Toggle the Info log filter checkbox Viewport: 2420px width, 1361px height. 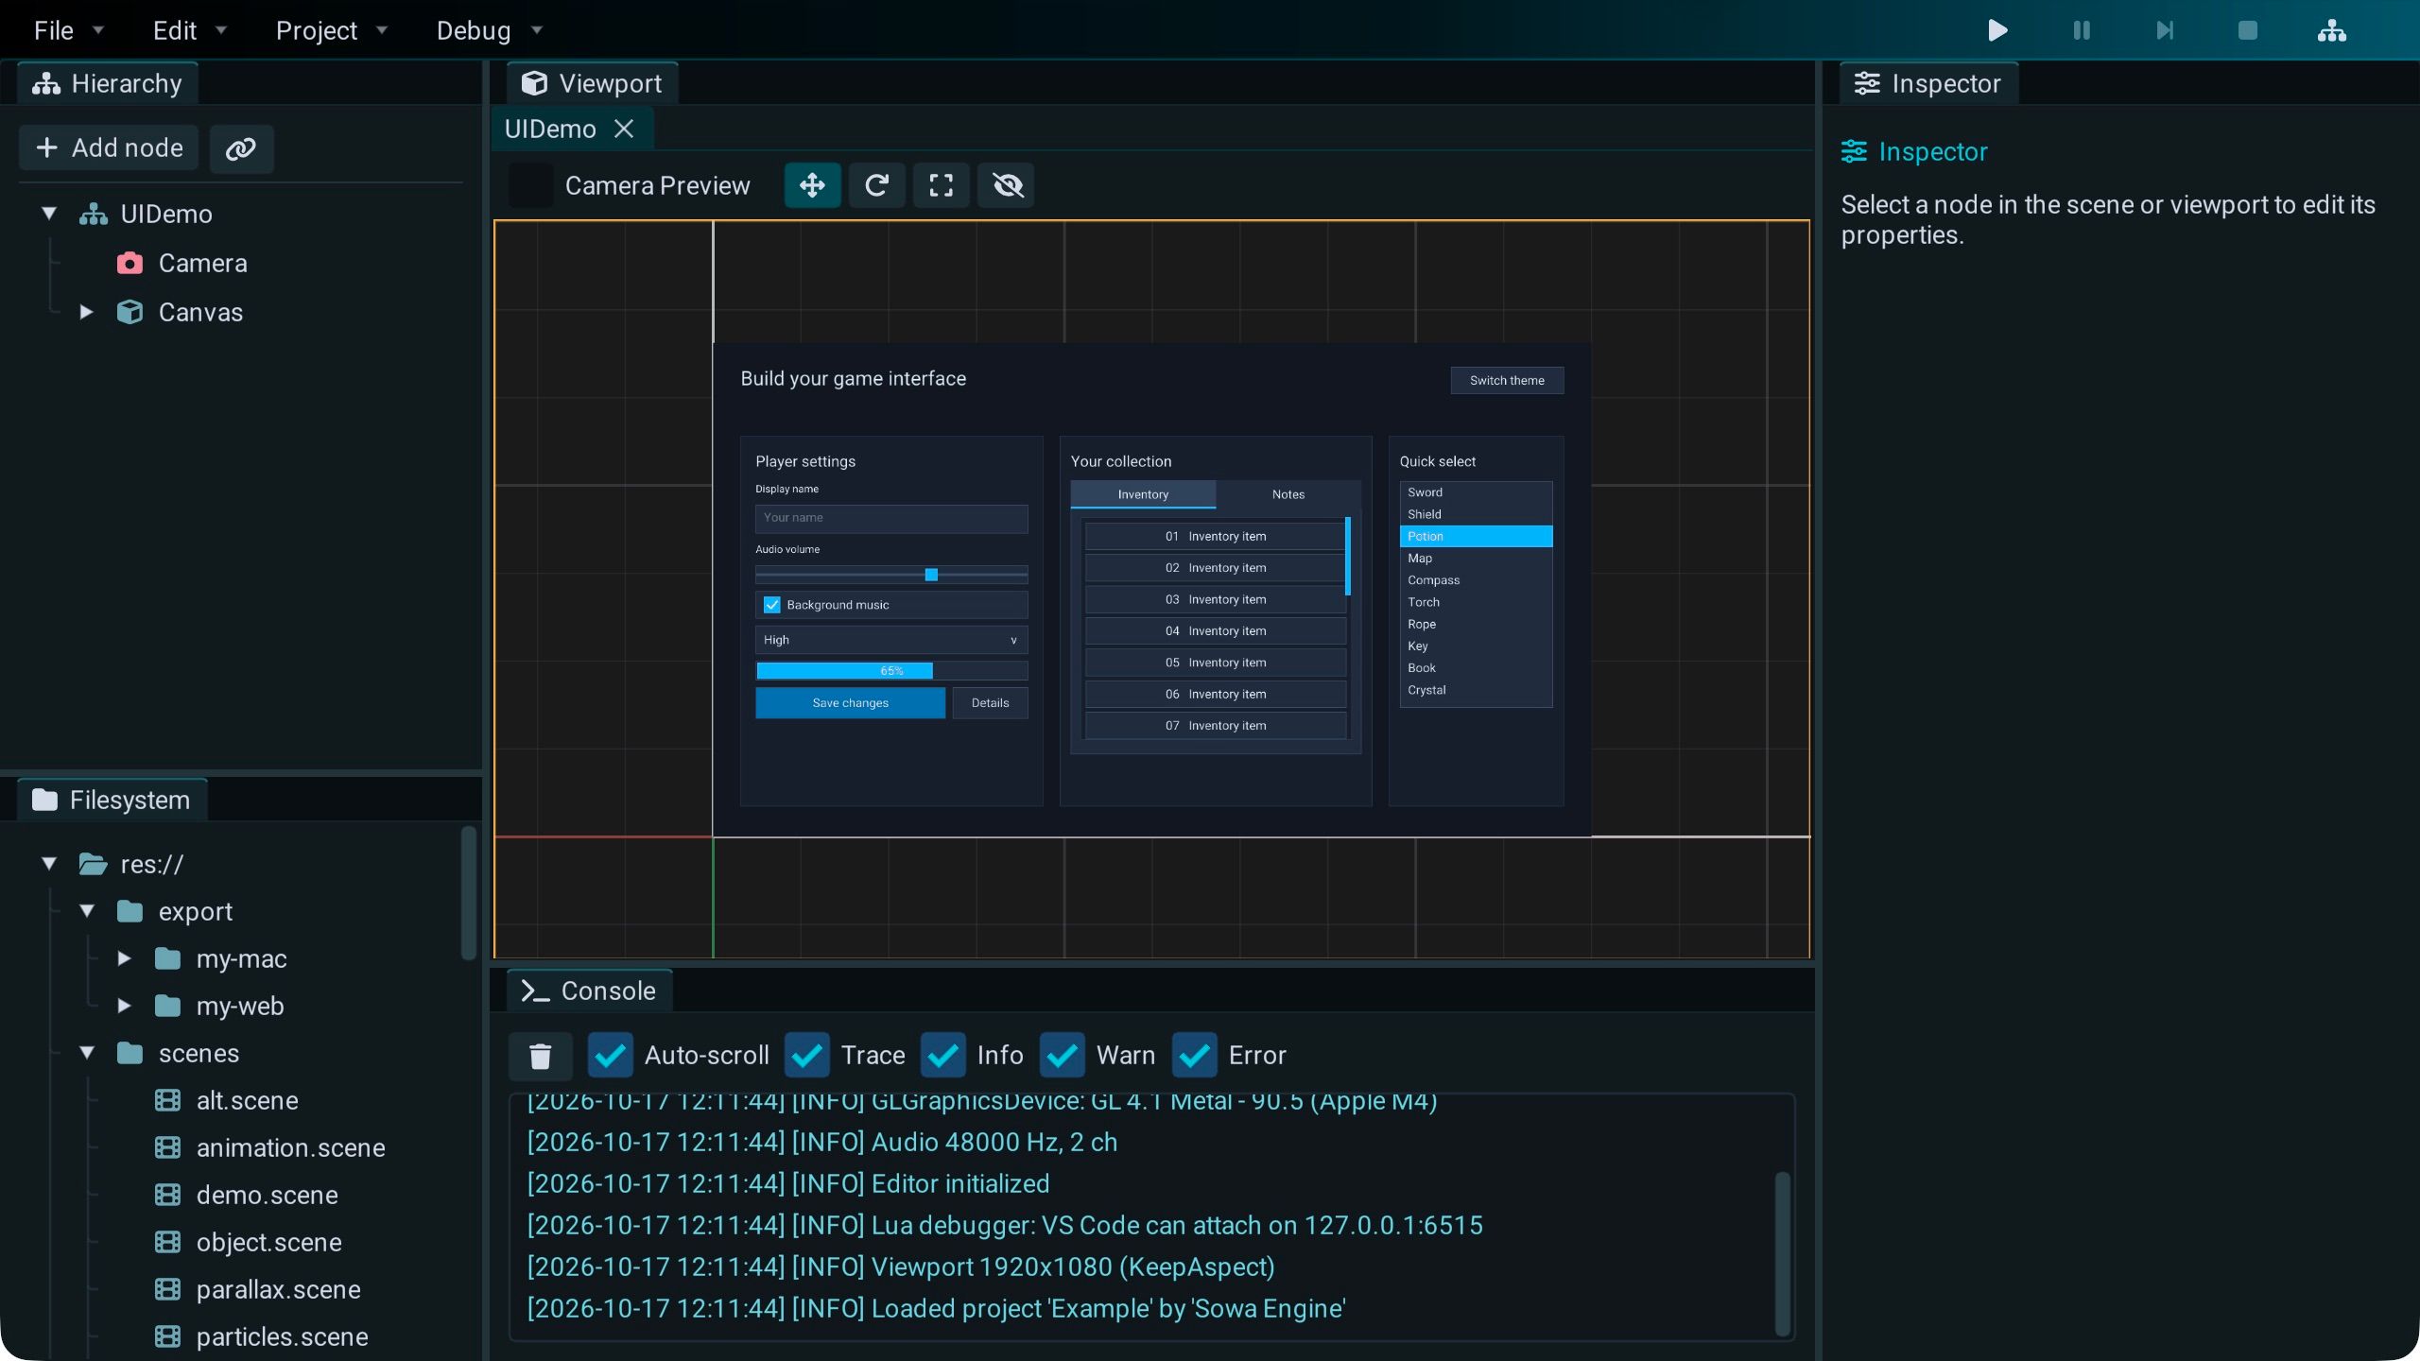pos(942,1056)
